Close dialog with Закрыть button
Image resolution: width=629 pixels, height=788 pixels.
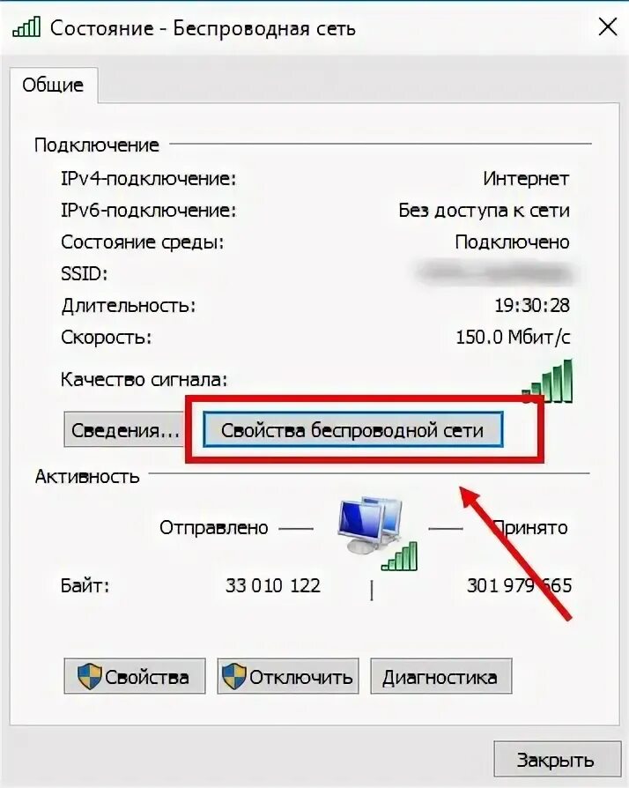(x=557, y=760)
